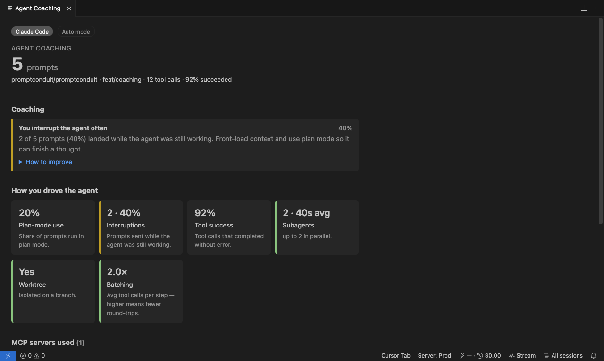Click the Tool success 92% card

point(229,227)
